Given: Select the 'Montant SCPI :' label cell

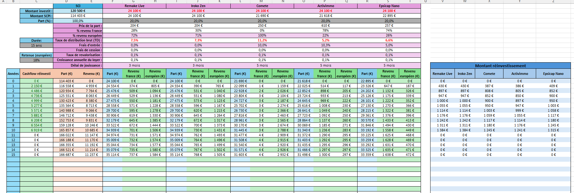Looking at the screenshot, I should (x=36, y=16).
